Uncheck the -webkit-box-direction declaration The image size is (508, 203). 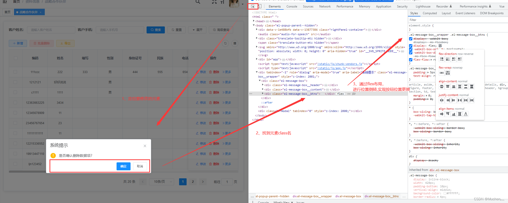411,53
